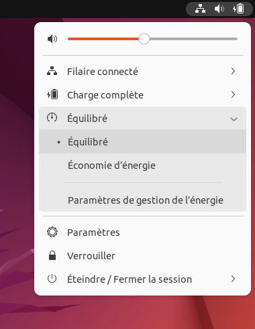Click the network icon beside Filaire connecté
Viewport: 255px width, 329px height.
pos(52,71)
